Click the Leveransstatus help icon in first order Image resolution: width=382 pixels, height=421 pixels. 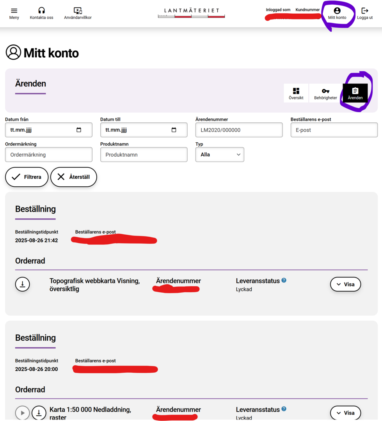click(284, 280)
